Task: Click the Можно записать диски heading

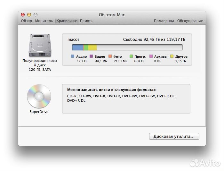Action: point(112,90)
